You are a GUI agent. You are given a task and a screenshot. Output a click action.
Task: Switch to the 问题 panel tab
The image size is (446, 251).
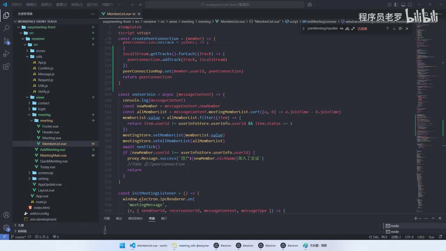coord(107,218)
